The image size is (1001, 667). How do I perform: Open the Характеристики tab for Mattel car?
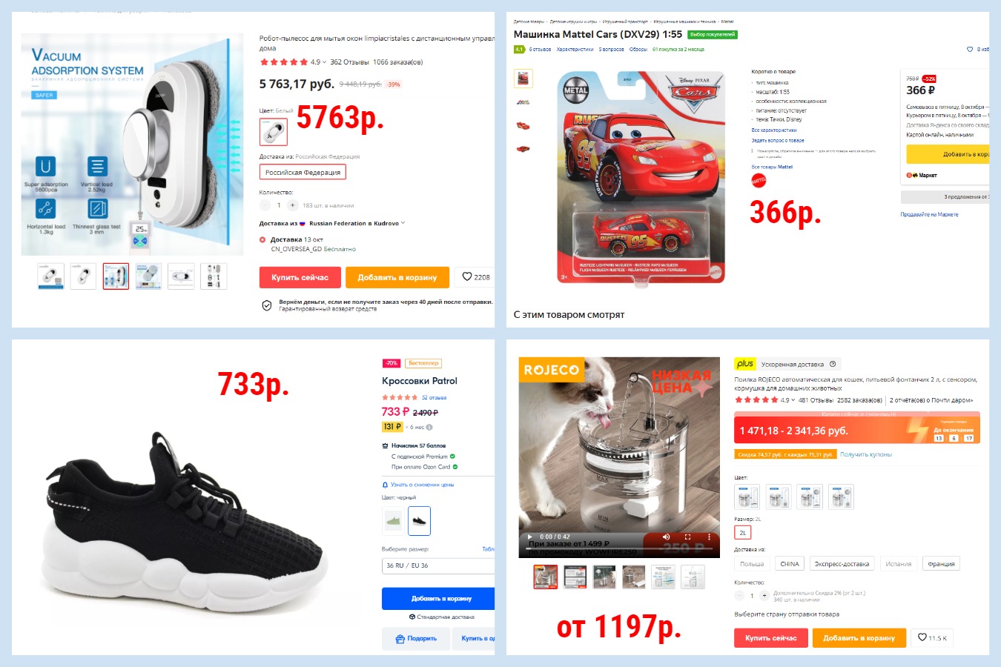pyautogui.click(x=575, y=50)
